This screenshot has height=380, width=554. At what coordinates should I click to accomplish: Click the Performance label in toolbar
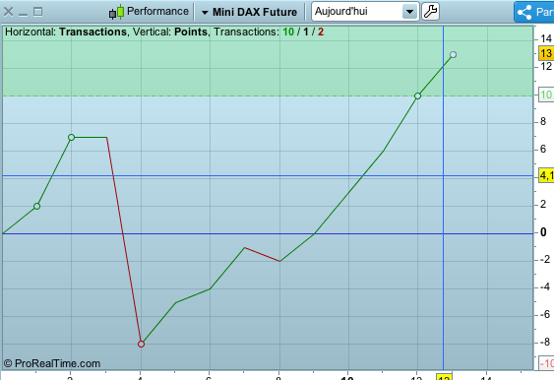tap(157, 11)
